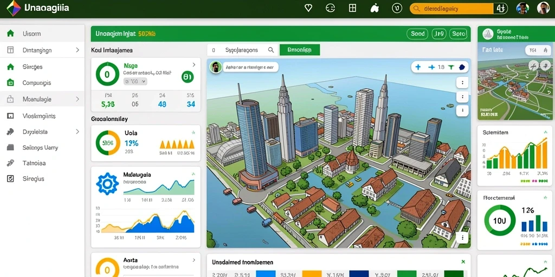Image resolution: width=555 pixels, height=277 pixels.
Task: Click the 'Soto' button in green header
Action: pos(459,34)
